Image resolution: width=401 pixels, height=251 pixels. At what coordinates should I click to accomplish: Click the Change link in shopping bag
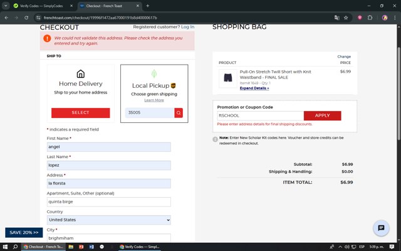344,56
